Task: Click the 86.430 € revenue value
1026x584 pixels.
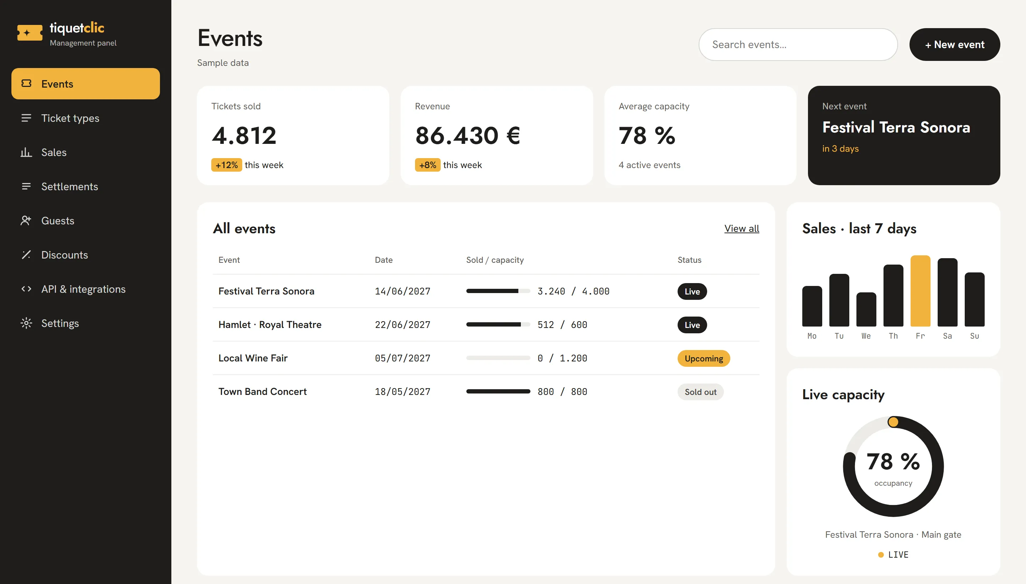Action: point(467,135)
